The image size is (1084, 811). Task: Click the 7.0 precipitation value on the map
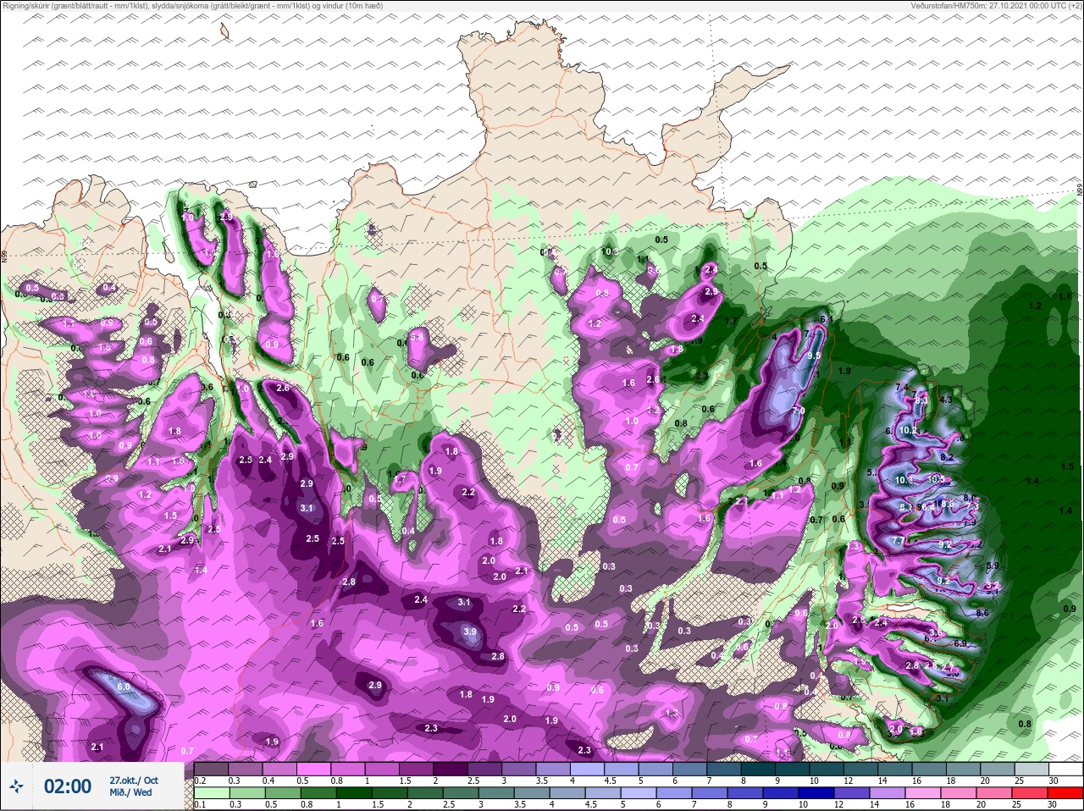click(x=798, y=410)
